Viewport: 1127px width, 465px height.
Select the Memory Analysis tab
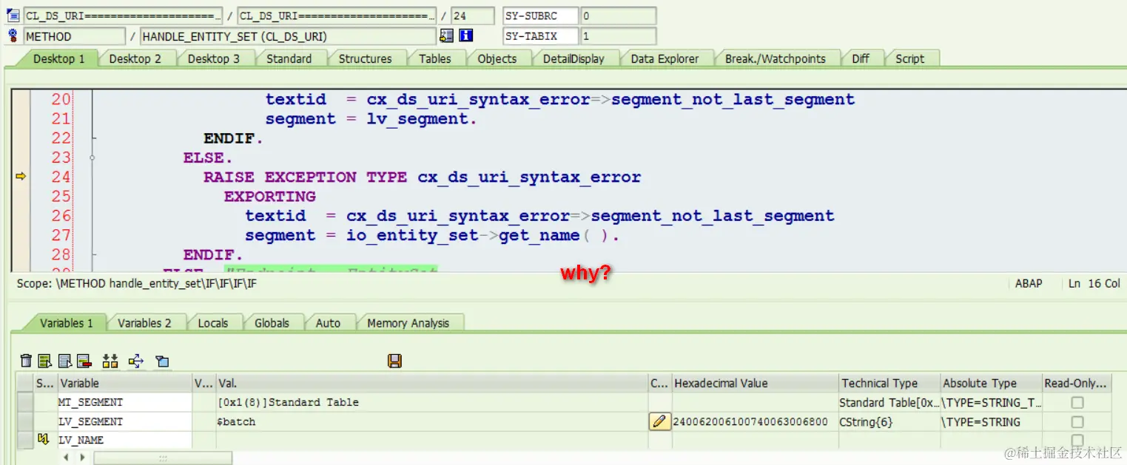(408, 323)
